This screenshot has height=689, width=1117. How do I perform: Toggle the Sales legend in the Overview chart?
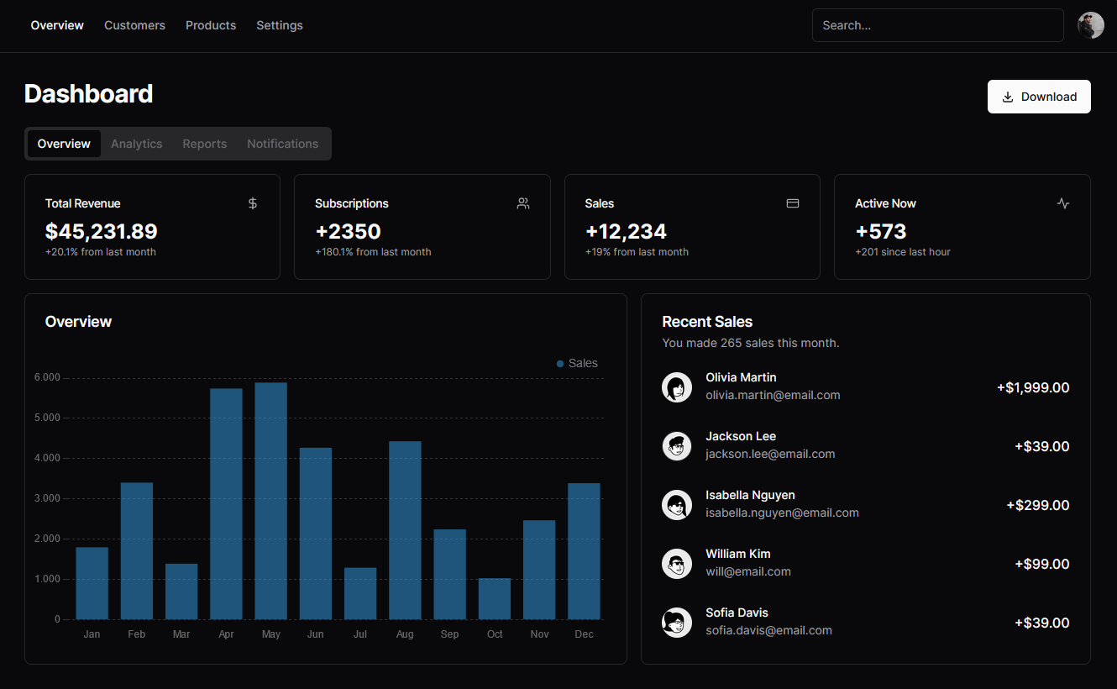577,363
